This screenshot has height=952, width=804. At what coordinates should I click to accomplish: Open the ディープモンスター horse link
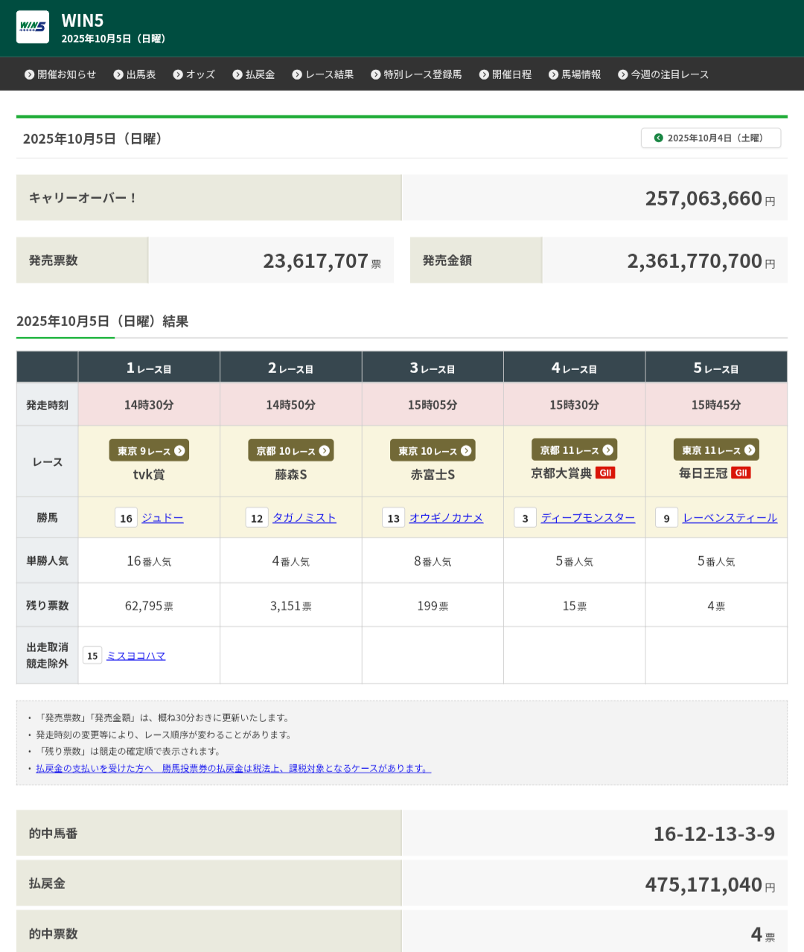tap(587, 518)
